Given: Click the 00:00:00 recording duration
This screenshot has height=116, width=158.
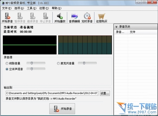Looking at the screenshot, I should (26, 32).
